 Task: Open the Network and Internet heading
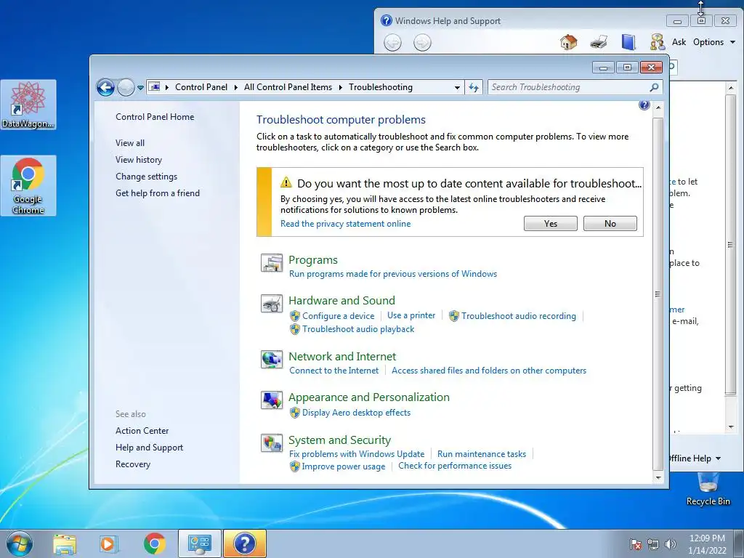coord(342,356)
